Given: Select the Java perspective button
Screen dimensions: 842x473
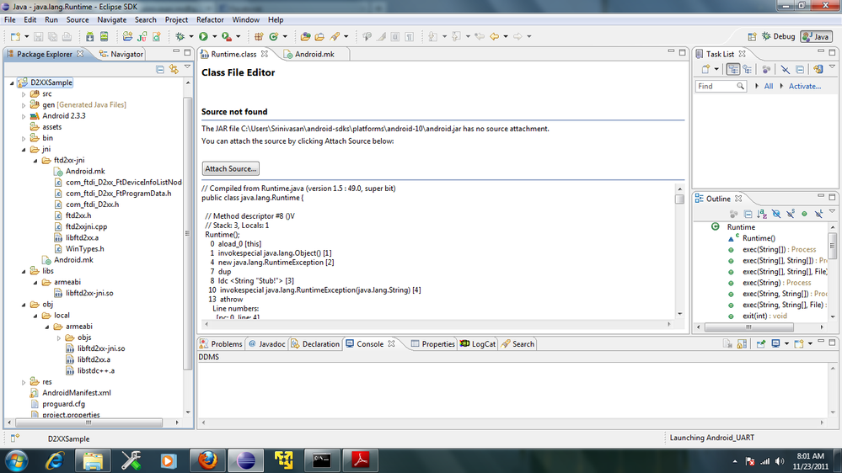Looking at the screenshot, I should click(x=816, y=36).
